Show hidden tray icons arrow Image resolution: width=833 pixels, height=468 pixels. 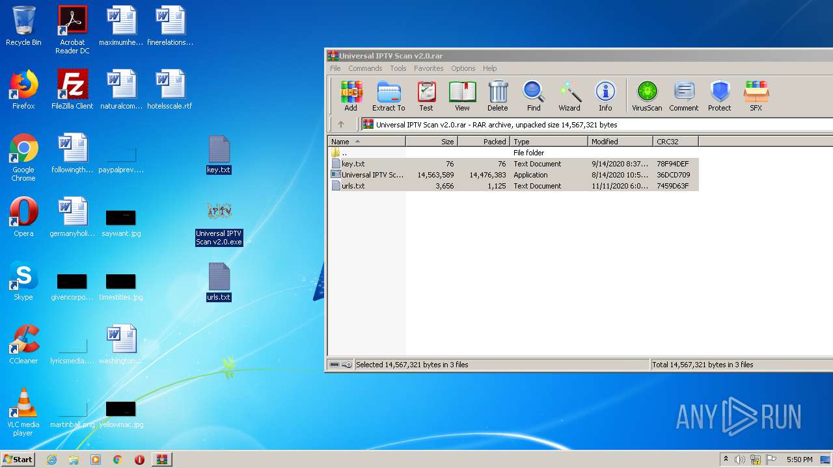coord(726,460)
